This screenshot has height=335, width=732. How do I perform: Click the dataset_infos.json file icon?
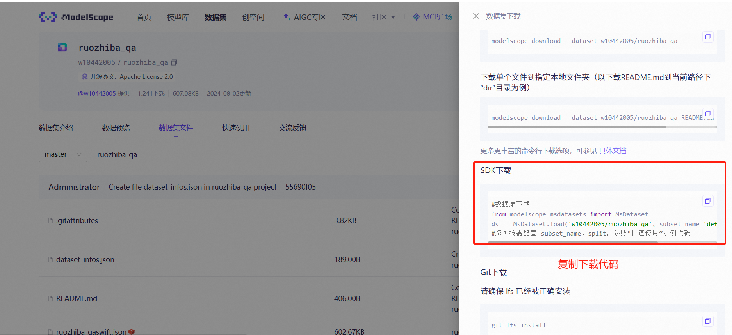tap(50, 260)
